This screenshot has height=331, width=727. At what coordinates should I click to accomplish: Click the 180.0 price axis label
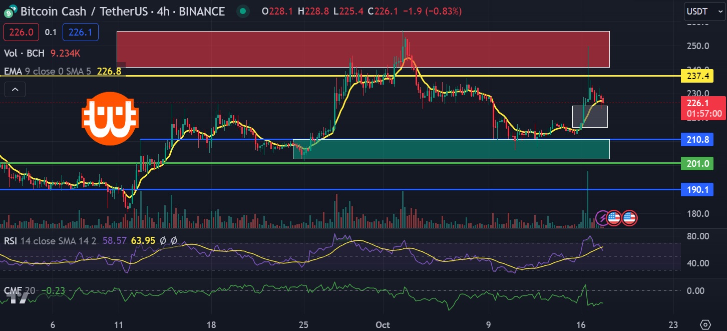[698, 214]
